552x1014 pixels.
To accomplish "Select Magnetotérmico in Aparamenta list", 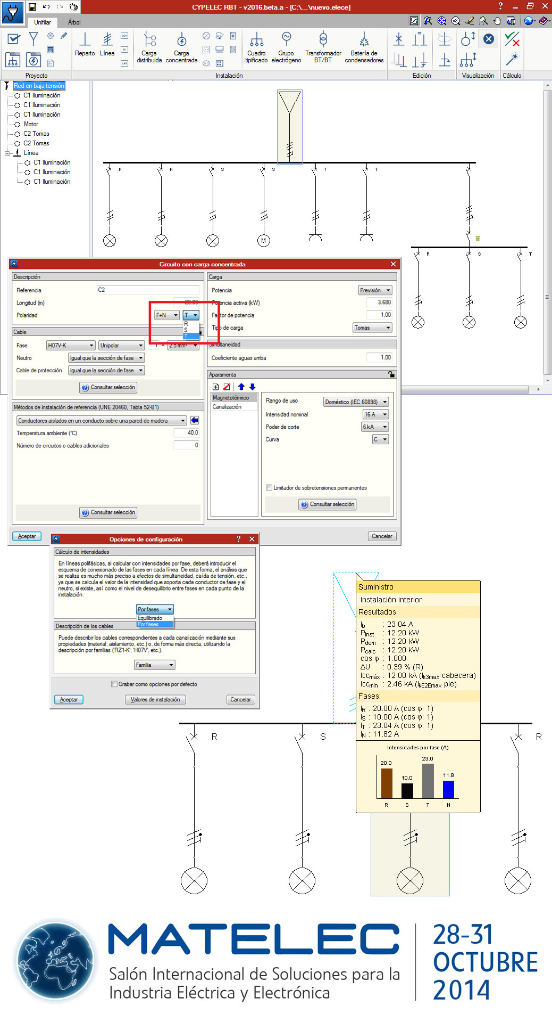I will tap(235, 398).
